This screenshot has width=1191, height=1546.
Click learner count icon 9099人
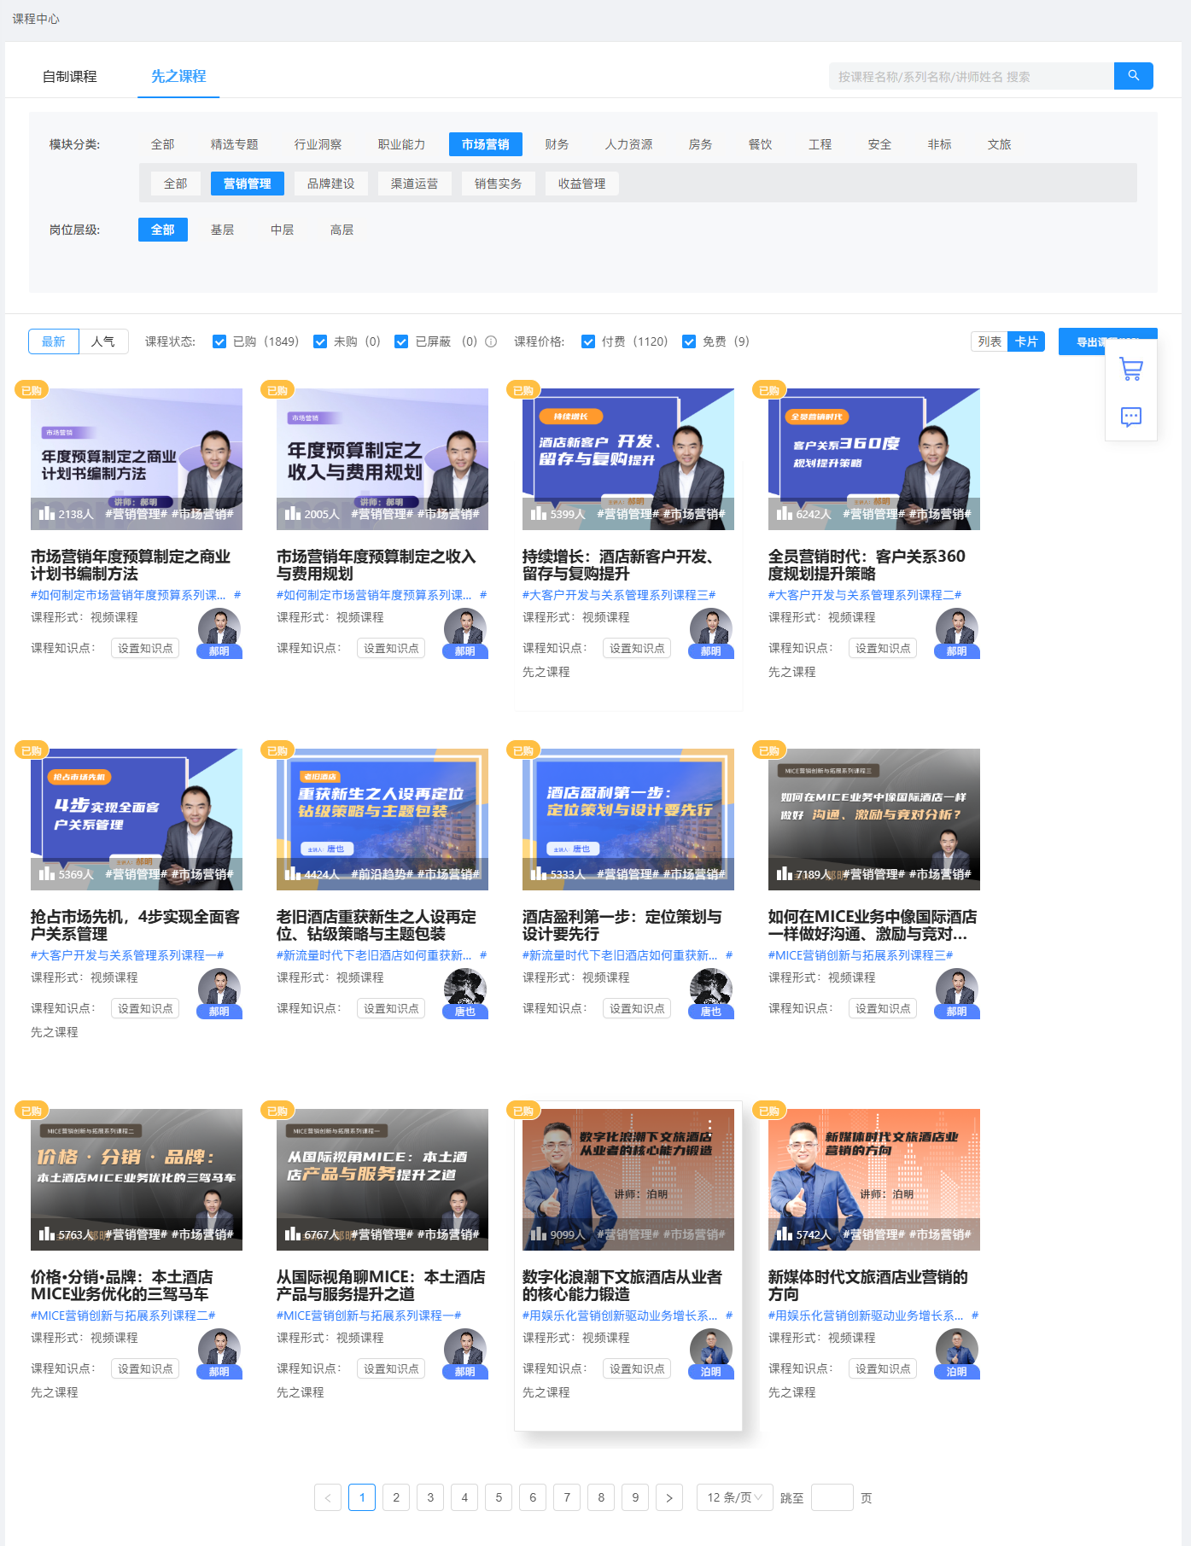point(539,1234)
